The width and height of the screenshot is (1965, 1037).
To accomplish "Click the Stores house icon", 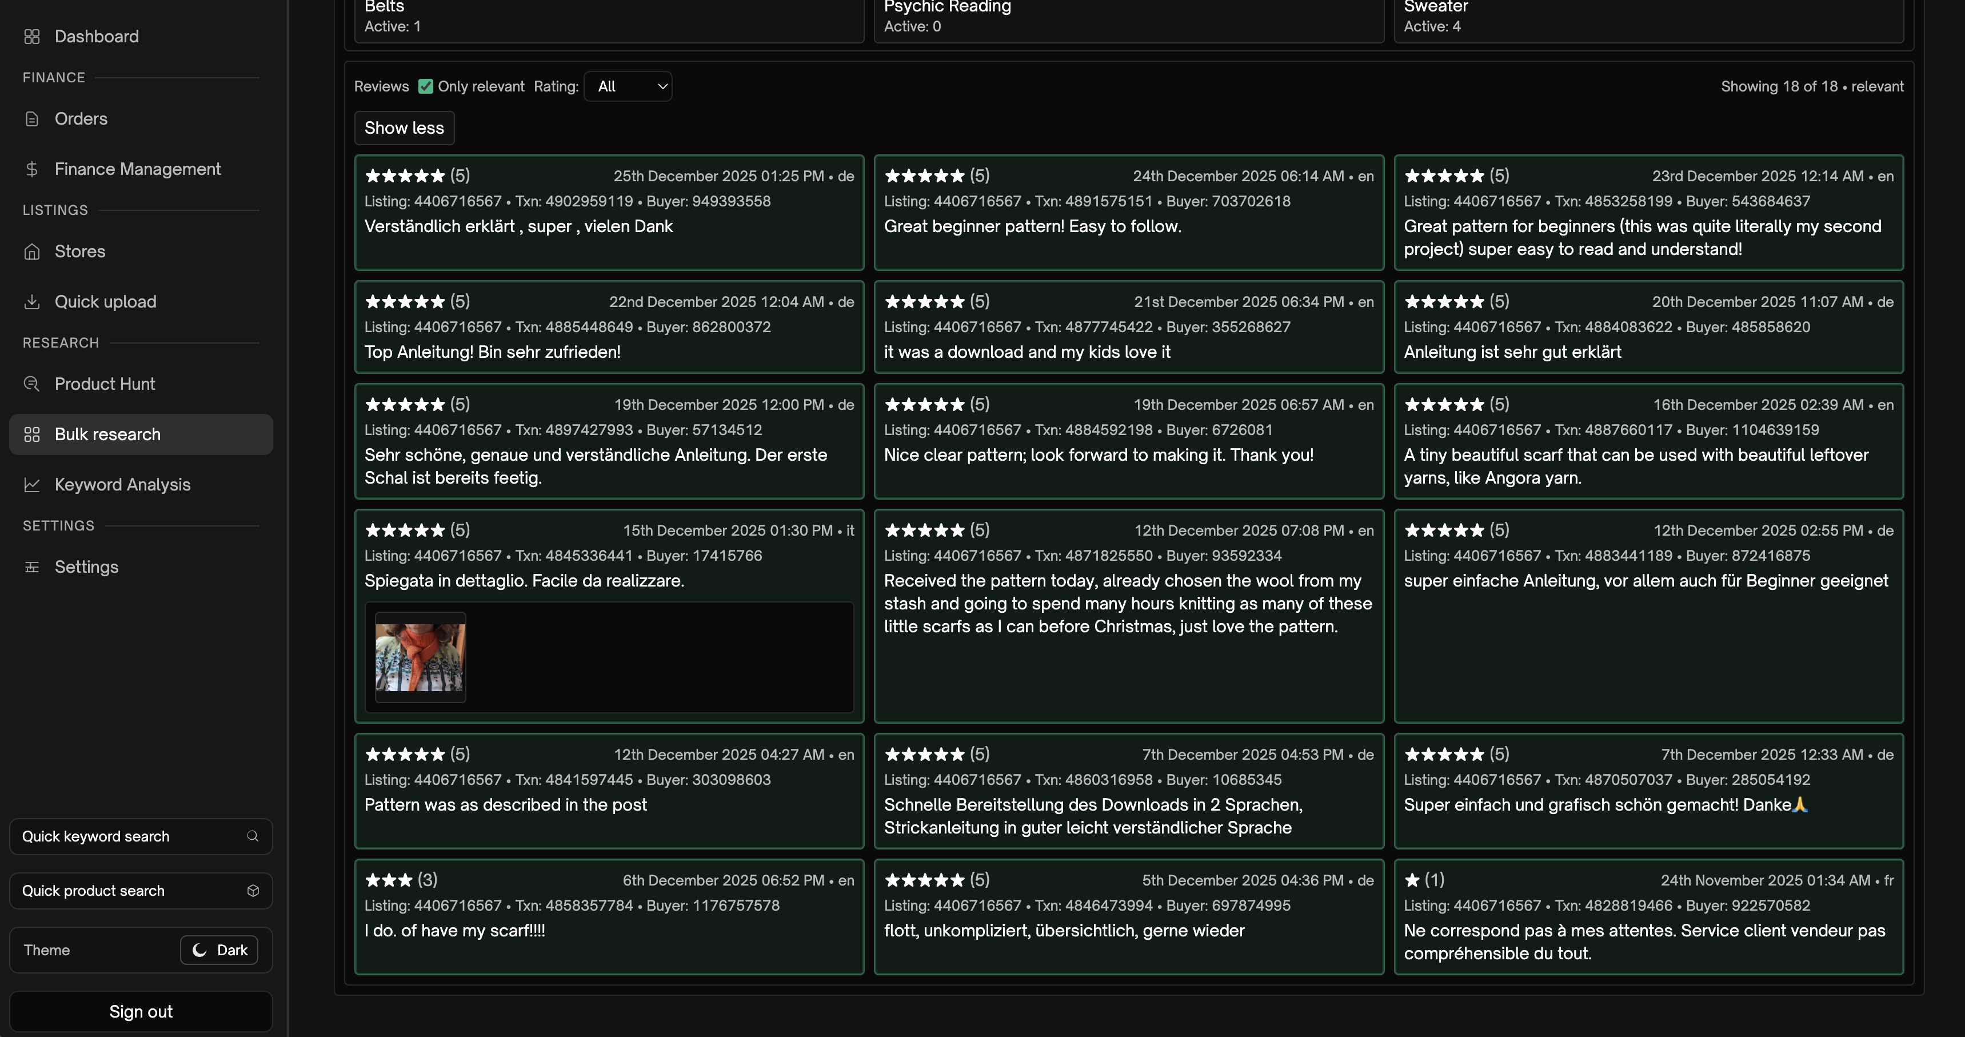I will click(x=31, y=252).
